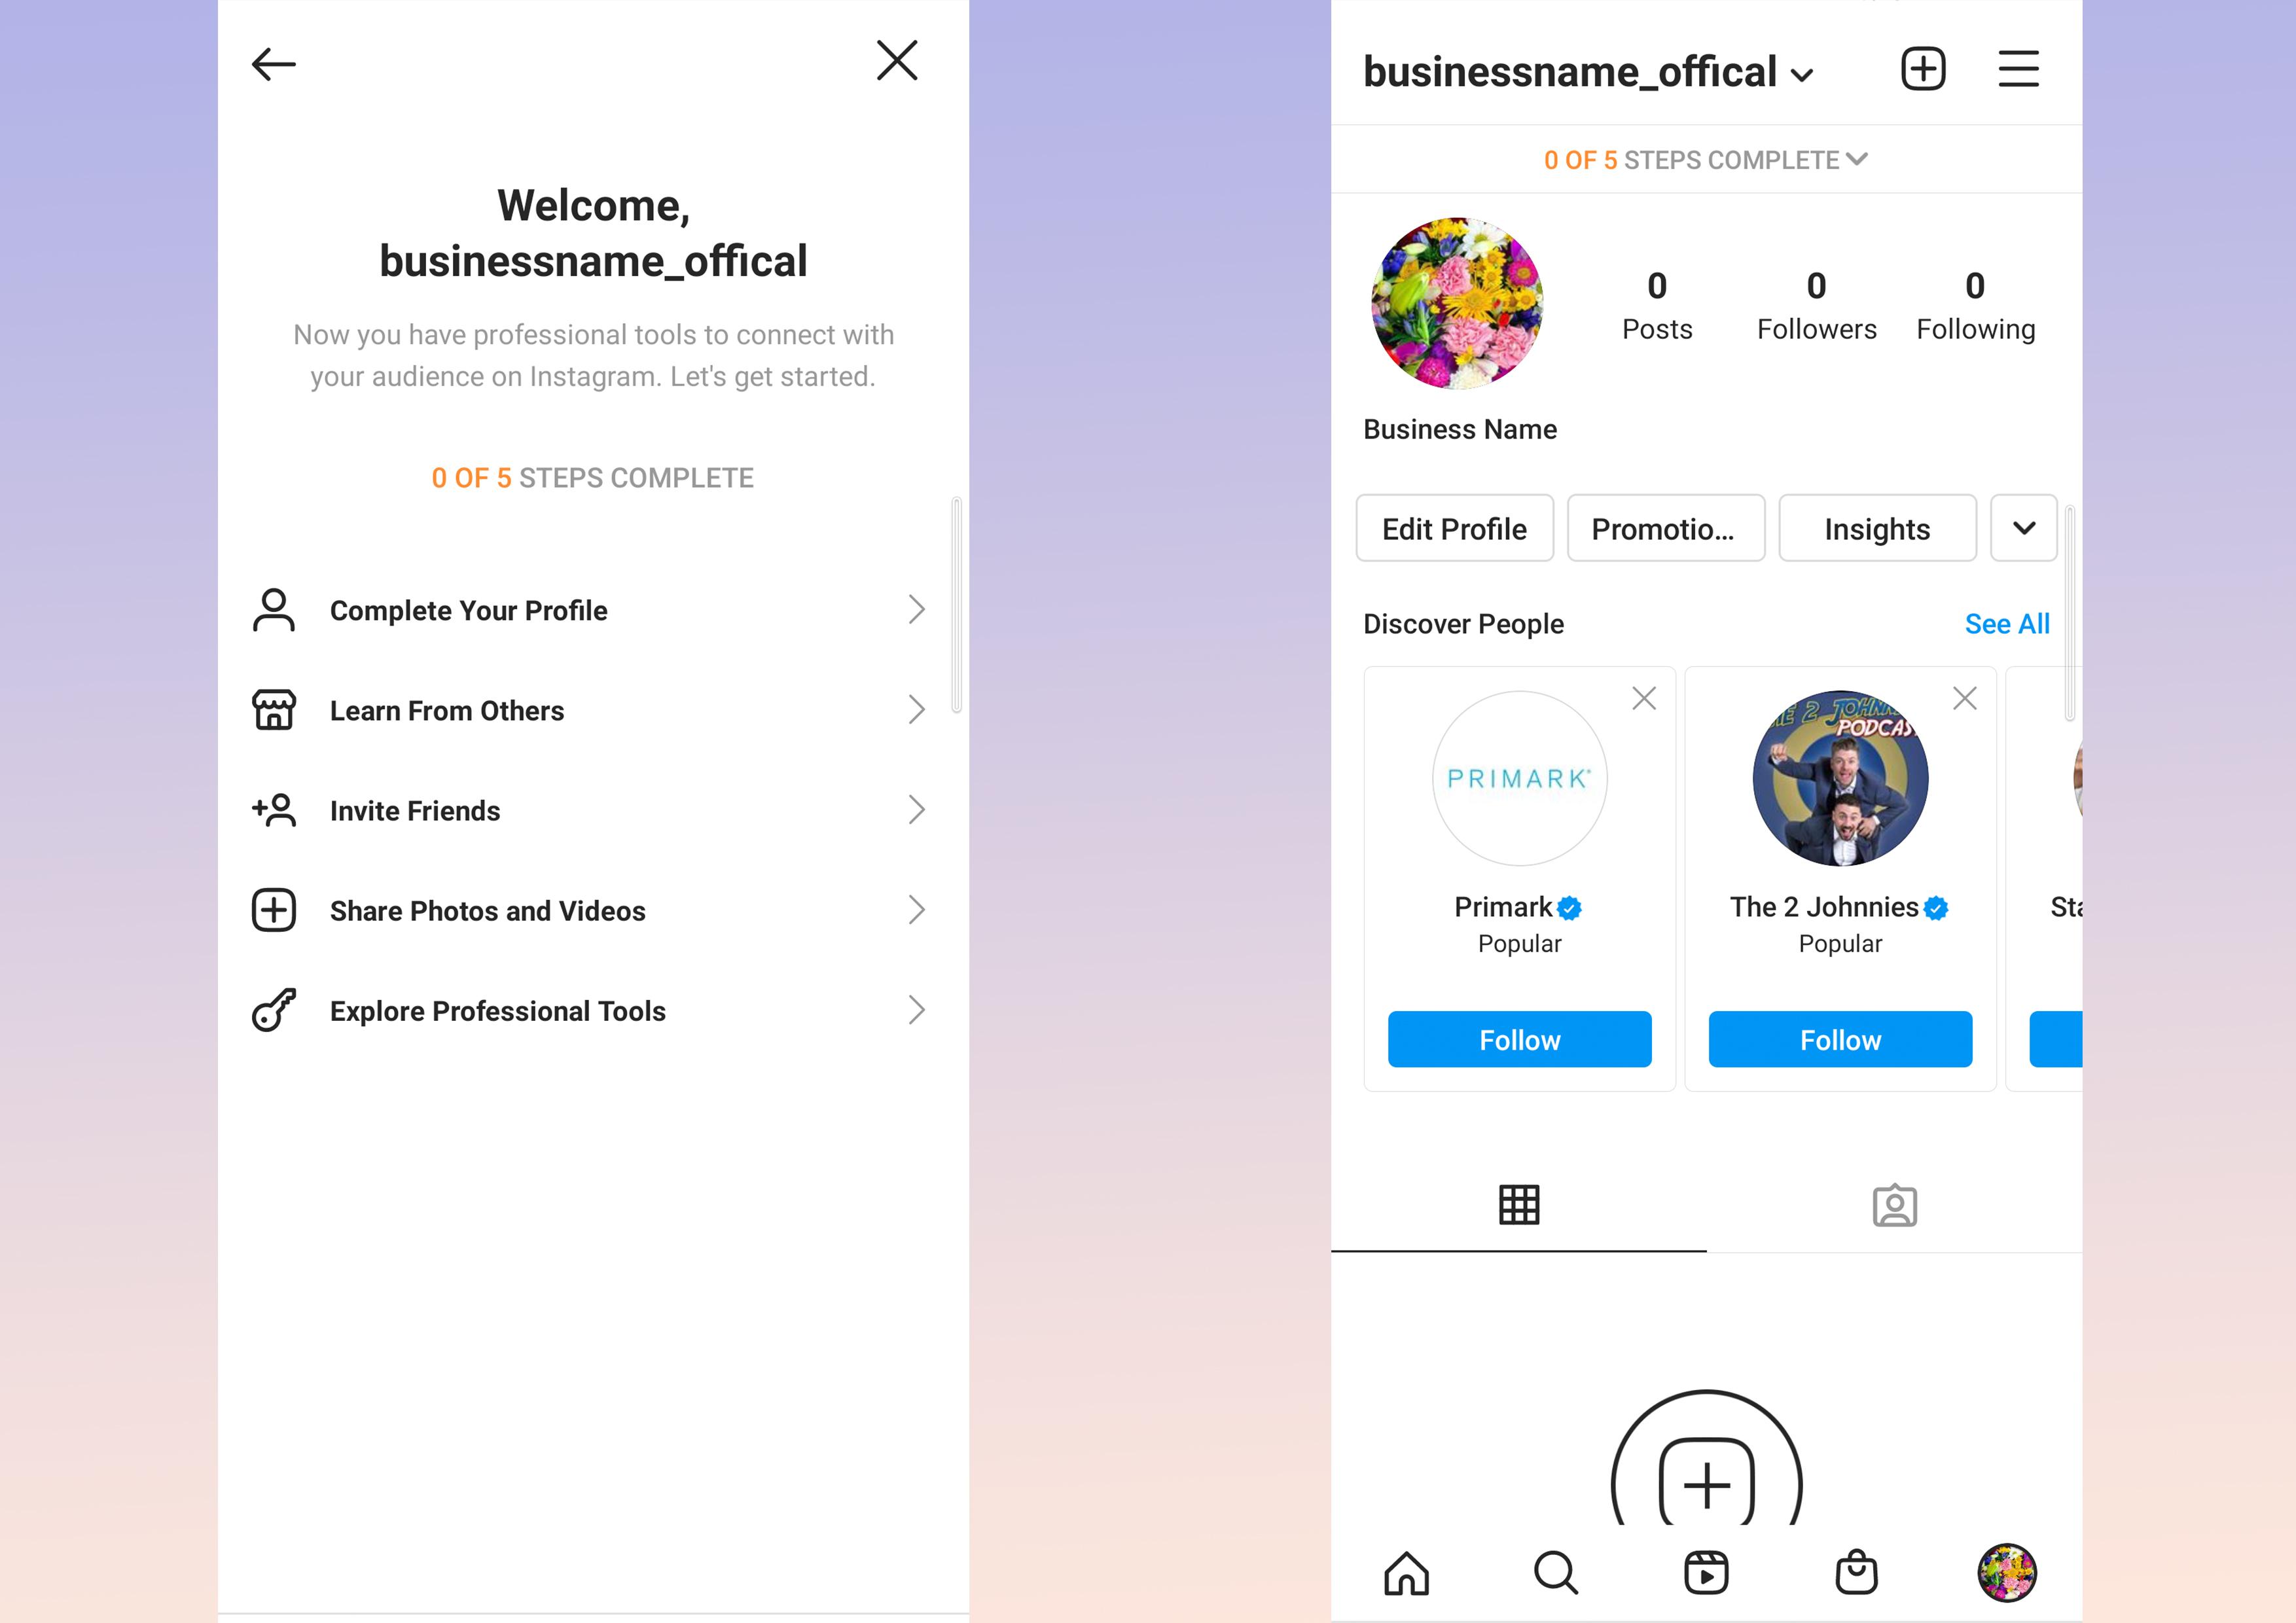Open the Explore Professional Tools option

coord(592,1008)
